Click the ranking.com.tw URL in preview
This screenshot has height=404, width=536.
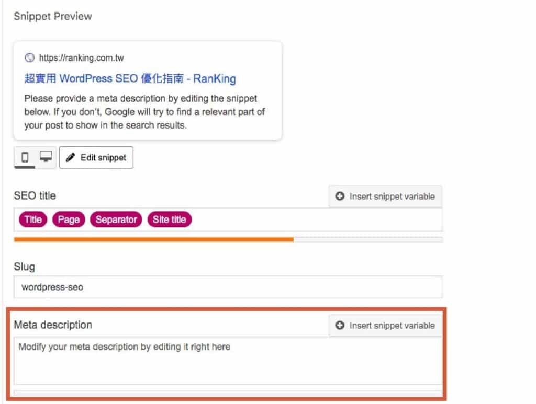click(x=81, y=58)
